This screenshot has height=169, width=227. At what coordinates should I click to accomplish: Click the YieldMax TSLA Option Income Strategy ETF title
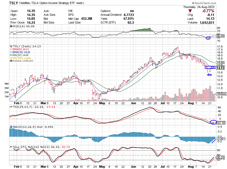(47, 3)
